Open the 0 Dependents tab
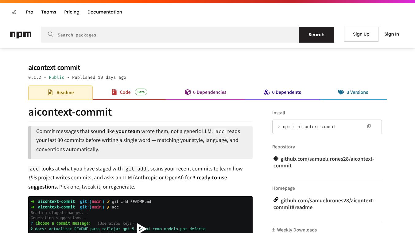The height and width of the screenshot is (233, 415). point(282,92)
